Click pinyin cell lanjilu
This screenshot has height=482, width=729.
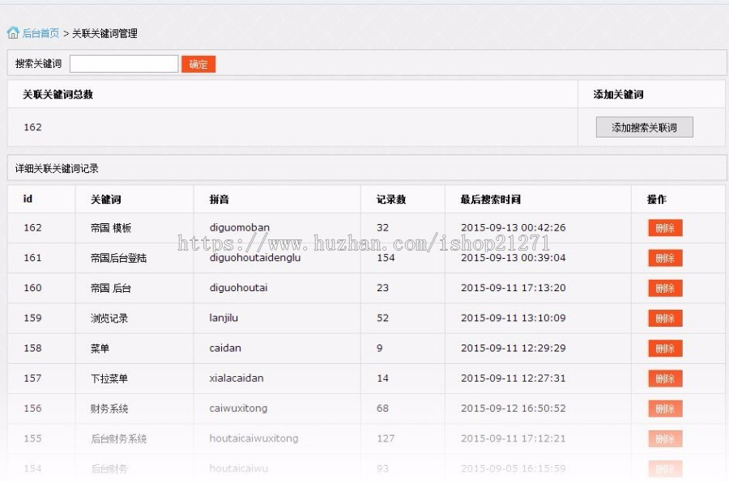click(x=224, y=318)
